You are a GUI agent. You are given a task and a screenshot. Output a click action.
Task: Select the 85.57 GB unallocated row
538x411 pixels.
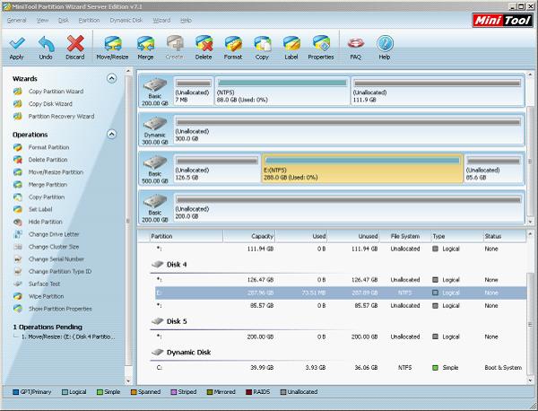(x=341, y=306)
